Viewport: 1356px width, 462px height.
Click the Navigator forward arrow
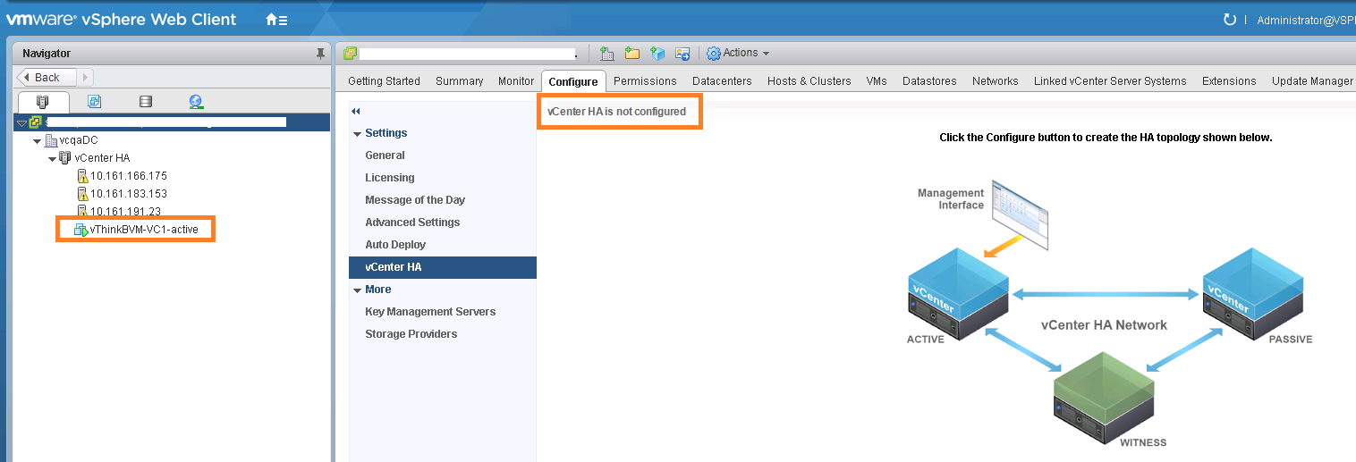[x=86, y=78]
